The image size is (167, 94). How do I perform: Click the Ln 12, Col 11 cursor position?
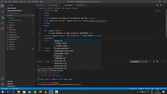133,89
